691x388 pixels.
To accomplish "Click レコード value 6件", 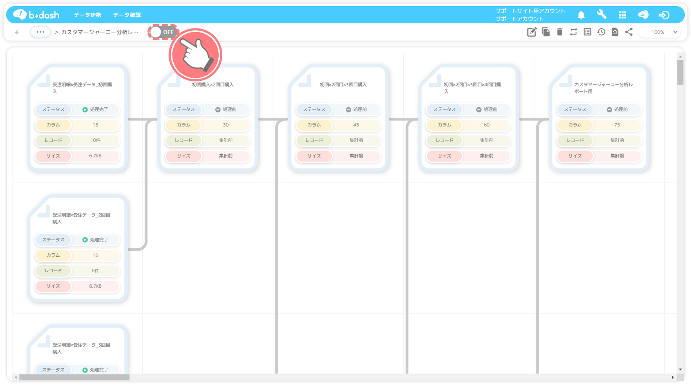I will [95, 270].
